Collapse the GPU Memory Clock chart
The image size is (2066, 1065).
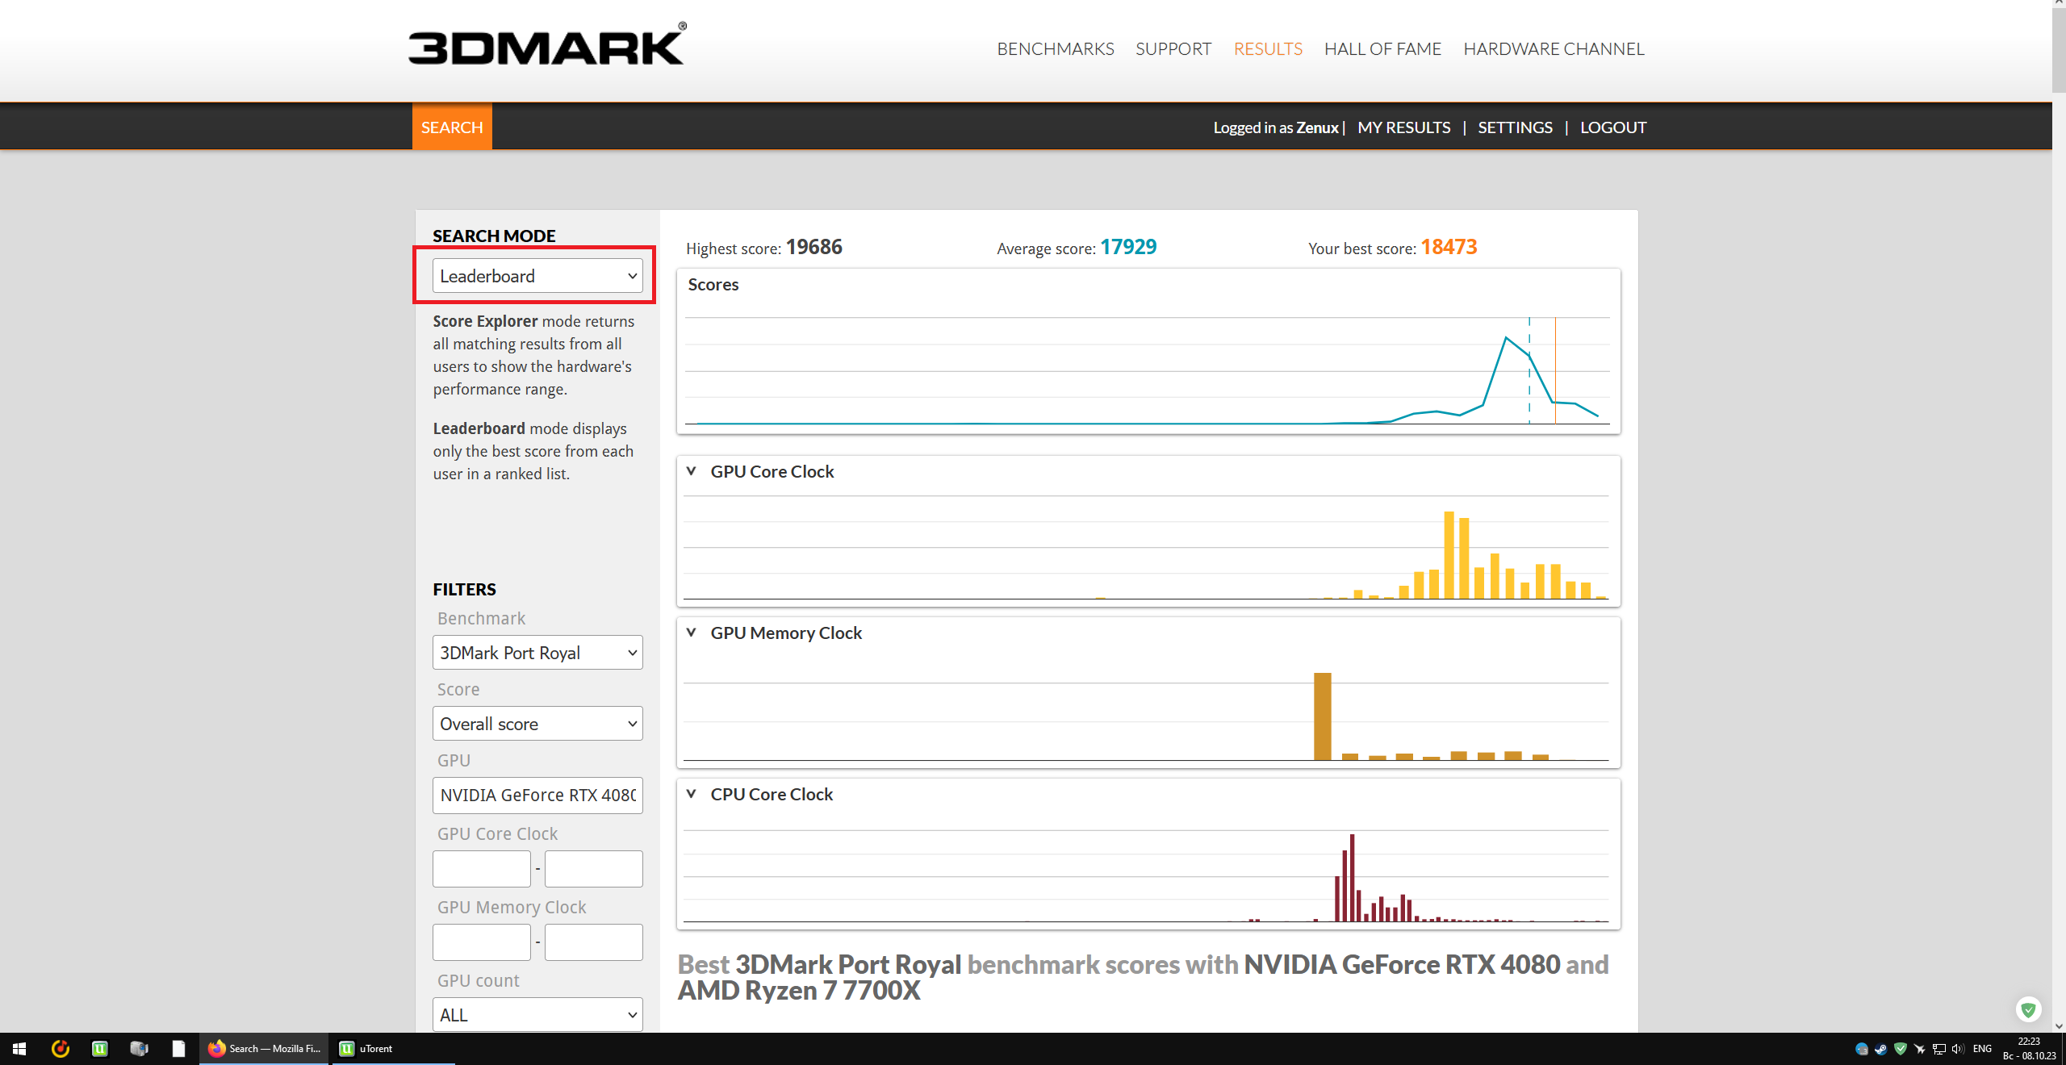(x=691, y=633)
